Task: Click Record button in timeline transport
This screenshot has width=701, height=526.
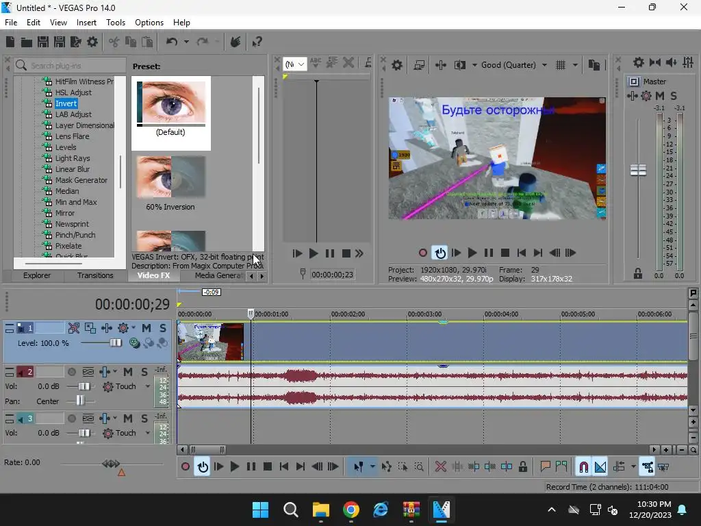Action: (186, 467)
